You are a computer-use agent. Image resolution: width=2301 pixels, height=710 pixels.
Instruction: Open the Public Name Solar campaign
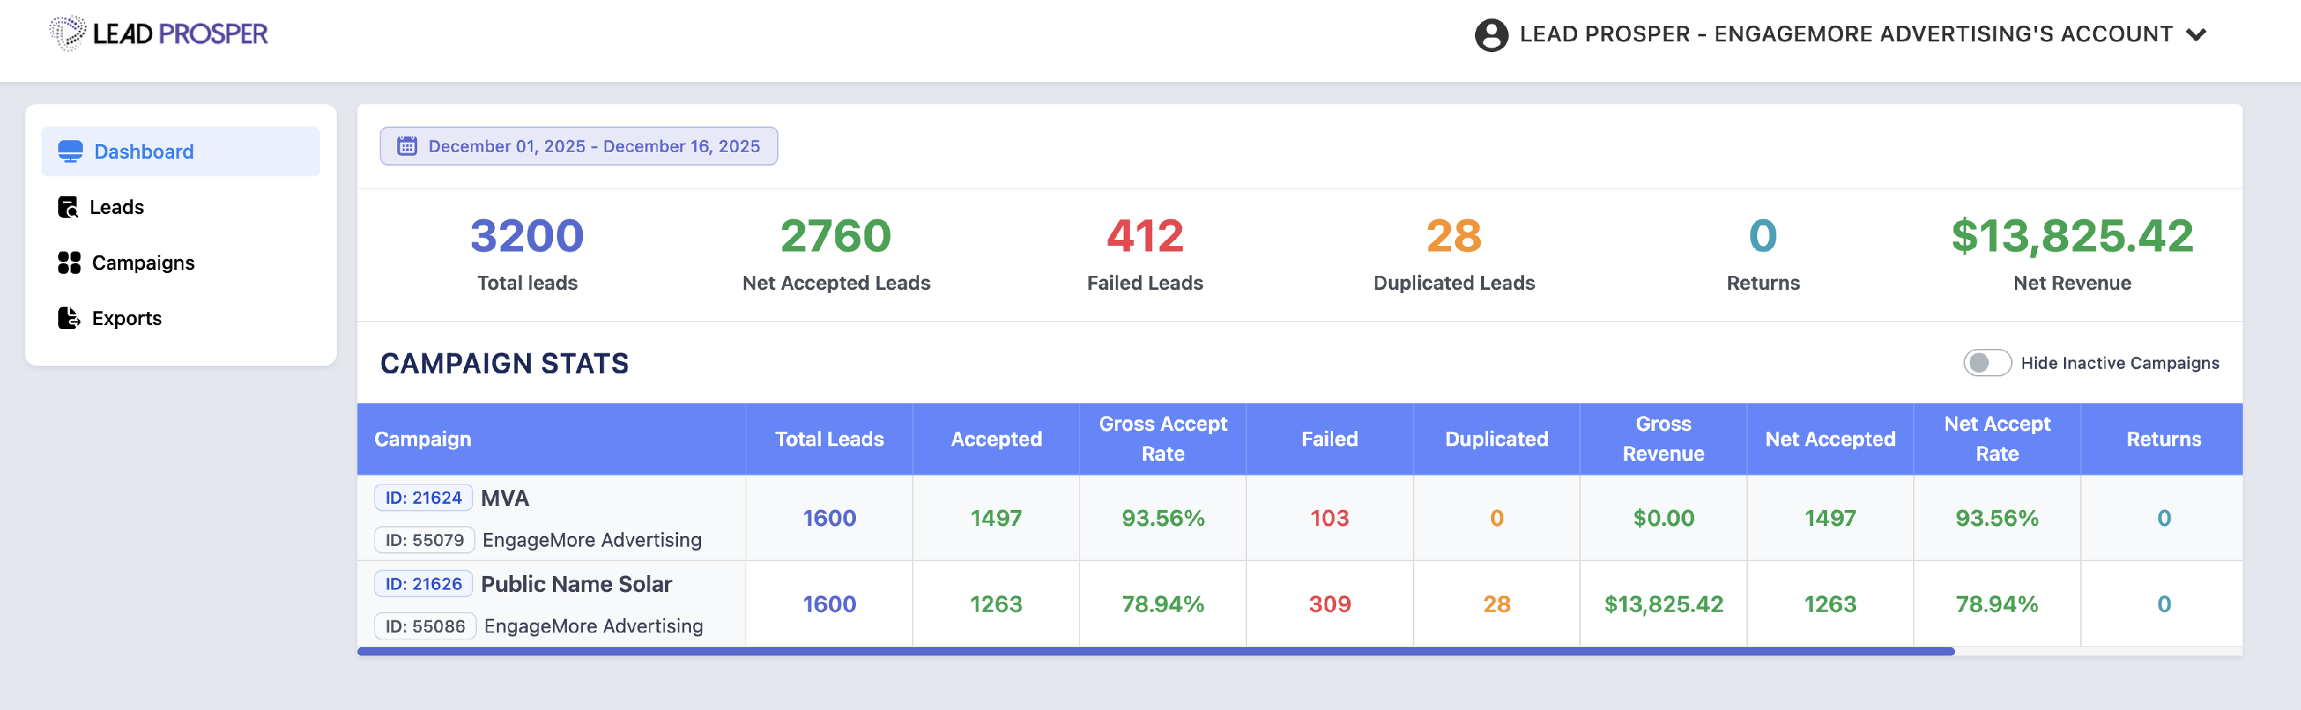(x=576, y=584)
